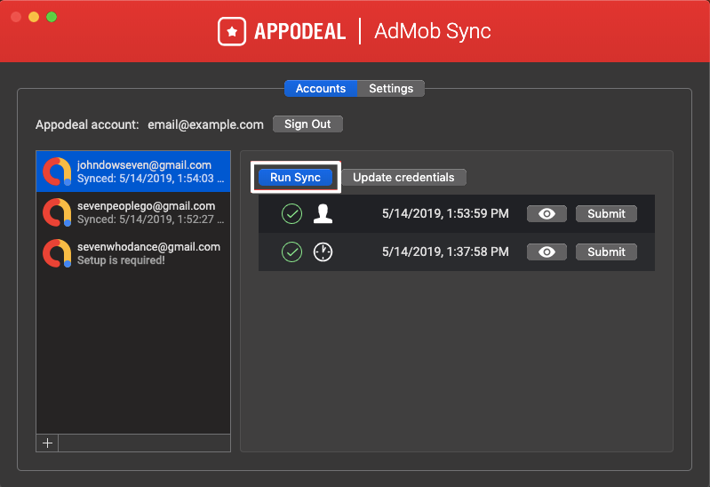The width and height of the screenshot is (710, 487).
Task: Submit the 1:37:58 PM sync log
Action: click(606, 252)
